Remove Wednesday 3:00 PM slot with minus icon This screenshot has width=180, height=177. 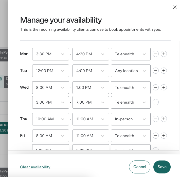(156, 102)
